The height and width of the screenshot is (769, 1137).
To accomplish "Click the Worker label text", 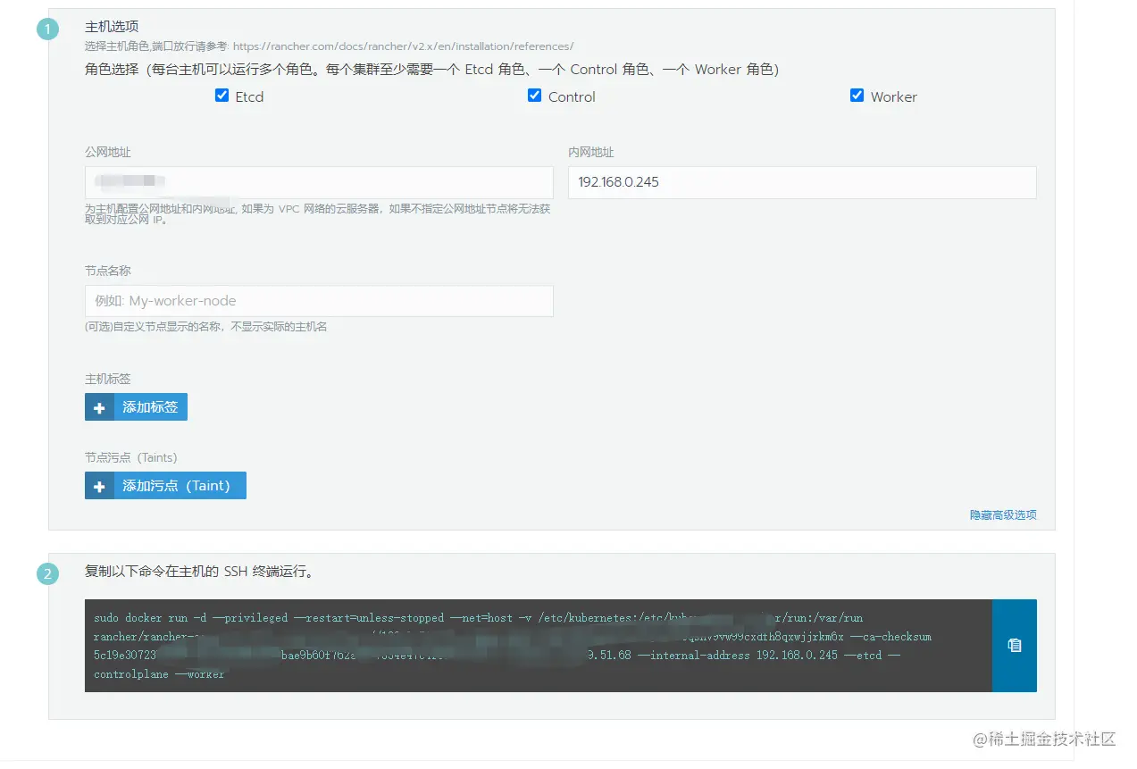I will tap(894, 97).
